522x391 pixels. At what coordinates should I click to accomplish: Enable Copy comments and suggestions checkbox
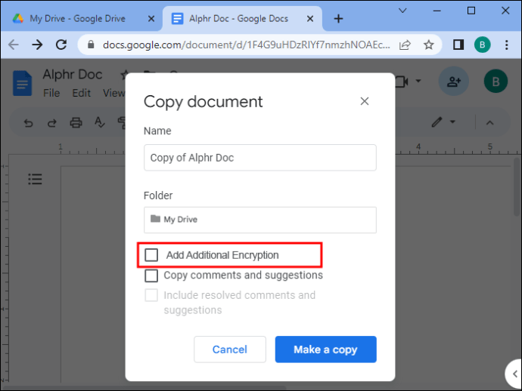(x=151, y=276)
